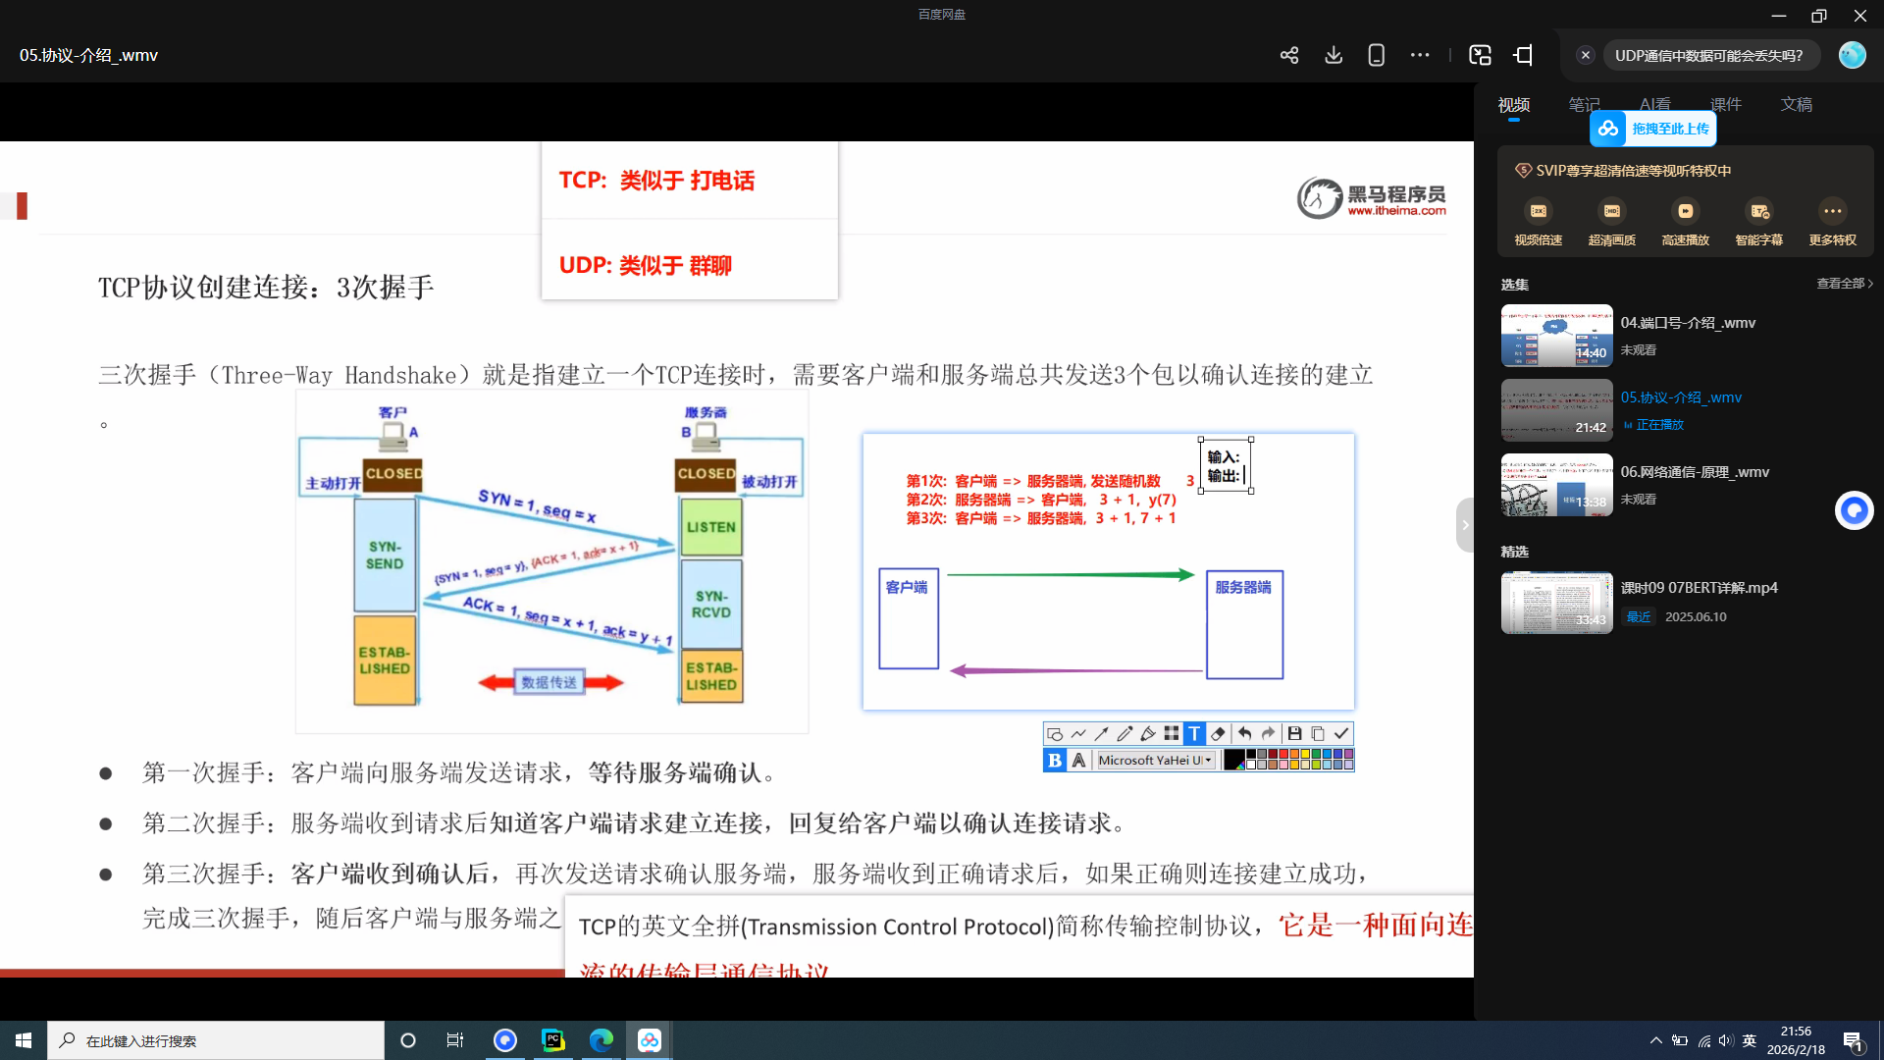This screenshot has height=1060, width=1884.
Task: Open the 06.网络通信-原理_.wmv video thumbnail
Action: click(x=1556, y=485)
